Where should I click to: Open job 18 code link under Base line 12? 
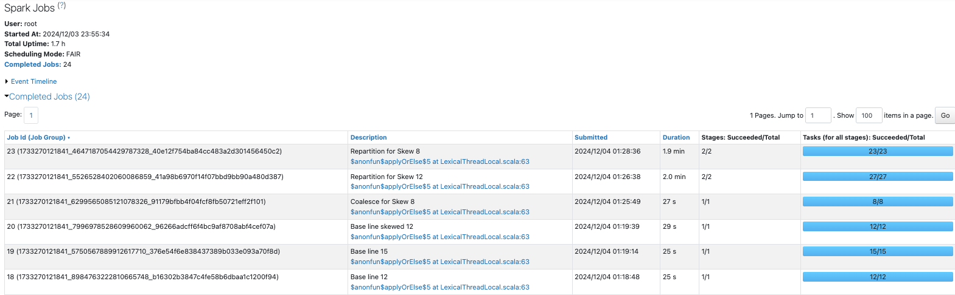pos(440,287)
